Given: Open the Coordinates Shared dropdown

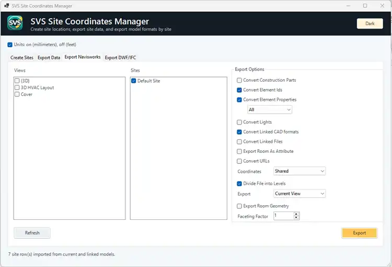Looking at the screenshot, I should [x=299, y=171].
